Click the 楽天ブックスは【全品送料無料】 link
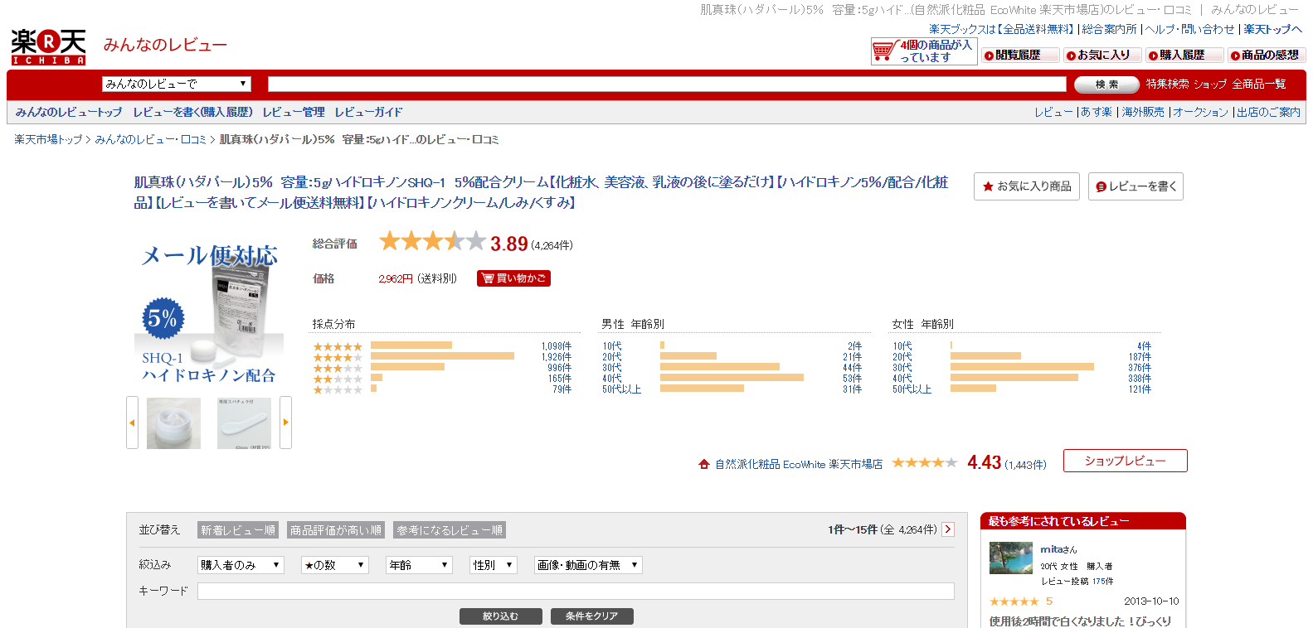The image size is (1313, 628). (1001, 29)
